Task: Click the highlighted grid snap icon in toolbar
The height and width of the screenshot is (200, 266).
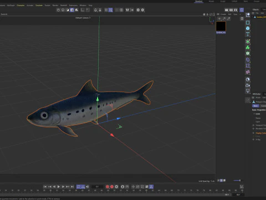Action: pos(110,10)
